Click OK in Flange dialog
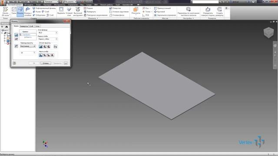The image size is (278, 156). coord(34,63)
